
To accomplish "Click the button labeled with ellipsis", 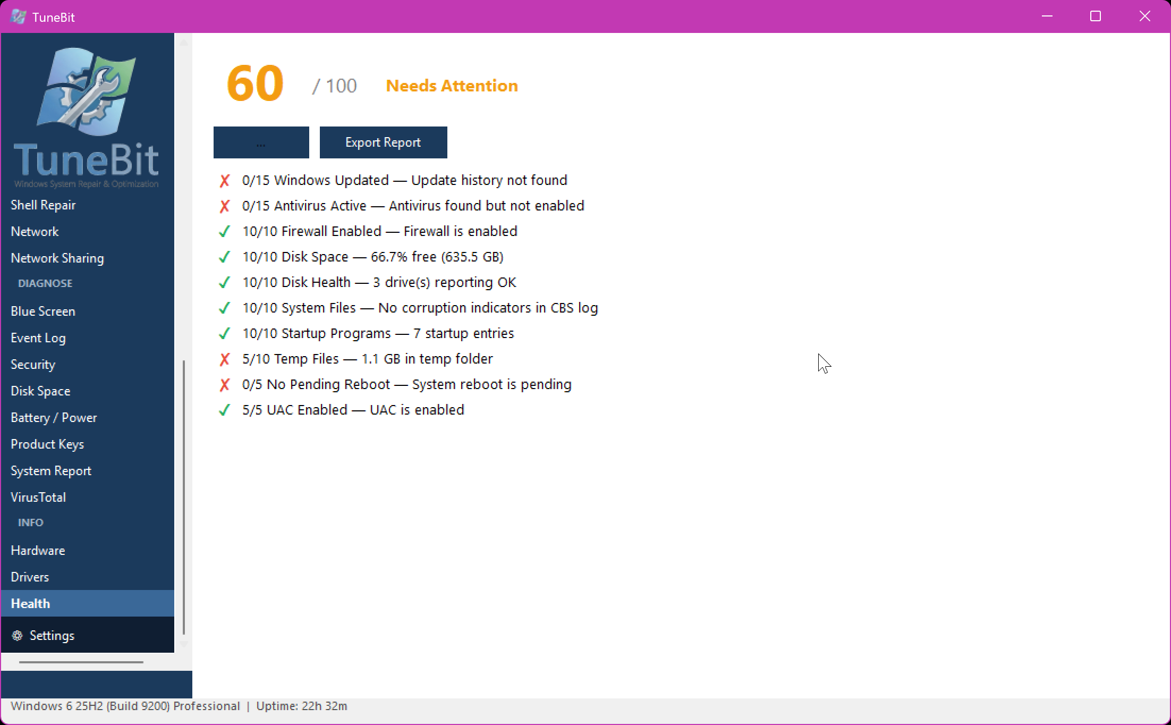I will click(261, 142).
